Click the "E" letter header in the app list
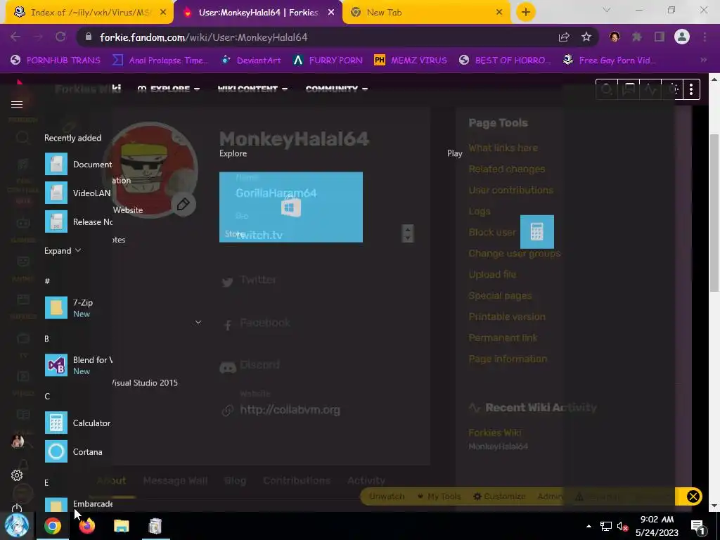The height and width of the screenshot is (540, 720). [x=46, y=482]
